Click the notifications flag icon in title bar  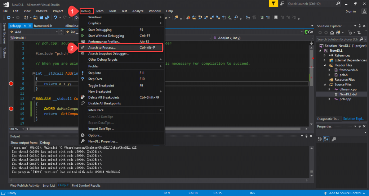pos(274,4)
